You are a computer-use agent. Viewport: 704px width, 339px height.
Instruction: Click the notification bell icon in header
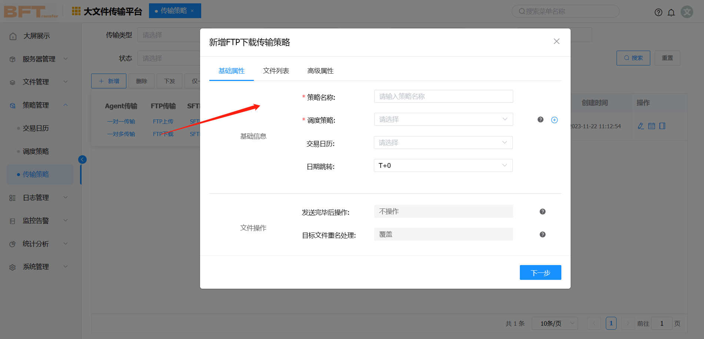point(671,13)
